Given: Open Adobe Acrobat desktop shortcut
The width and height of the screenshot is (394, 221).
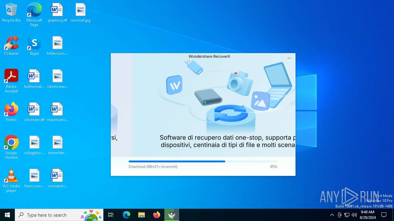Looking at the screenshot, I should [x=11, y=81].
